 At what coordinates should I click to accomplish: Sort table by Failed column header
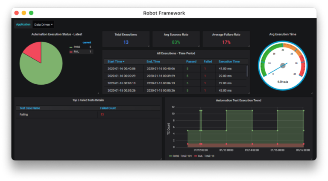tap(208, 61)
